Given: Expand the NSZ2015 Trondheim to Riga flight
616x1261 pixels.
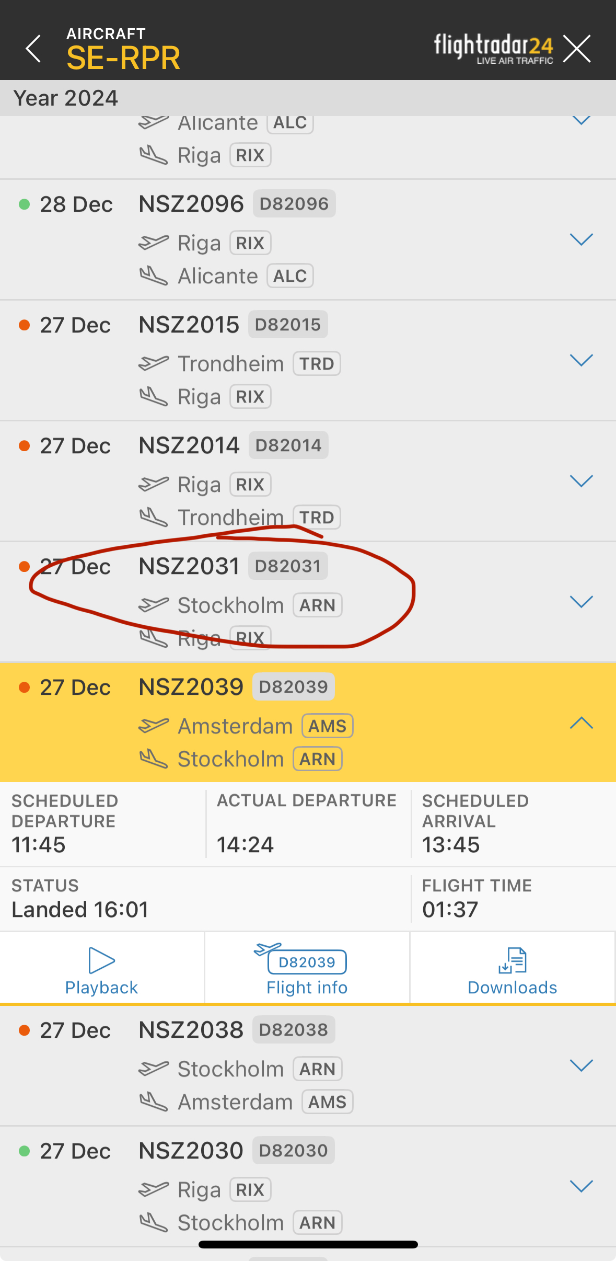Looking at the screenshot, I should coord(581,360).
